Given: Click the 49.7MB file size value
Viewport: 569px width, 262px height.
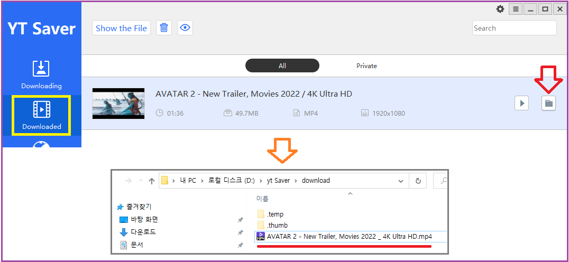Looking at the screenshot, I should [247, 114].
